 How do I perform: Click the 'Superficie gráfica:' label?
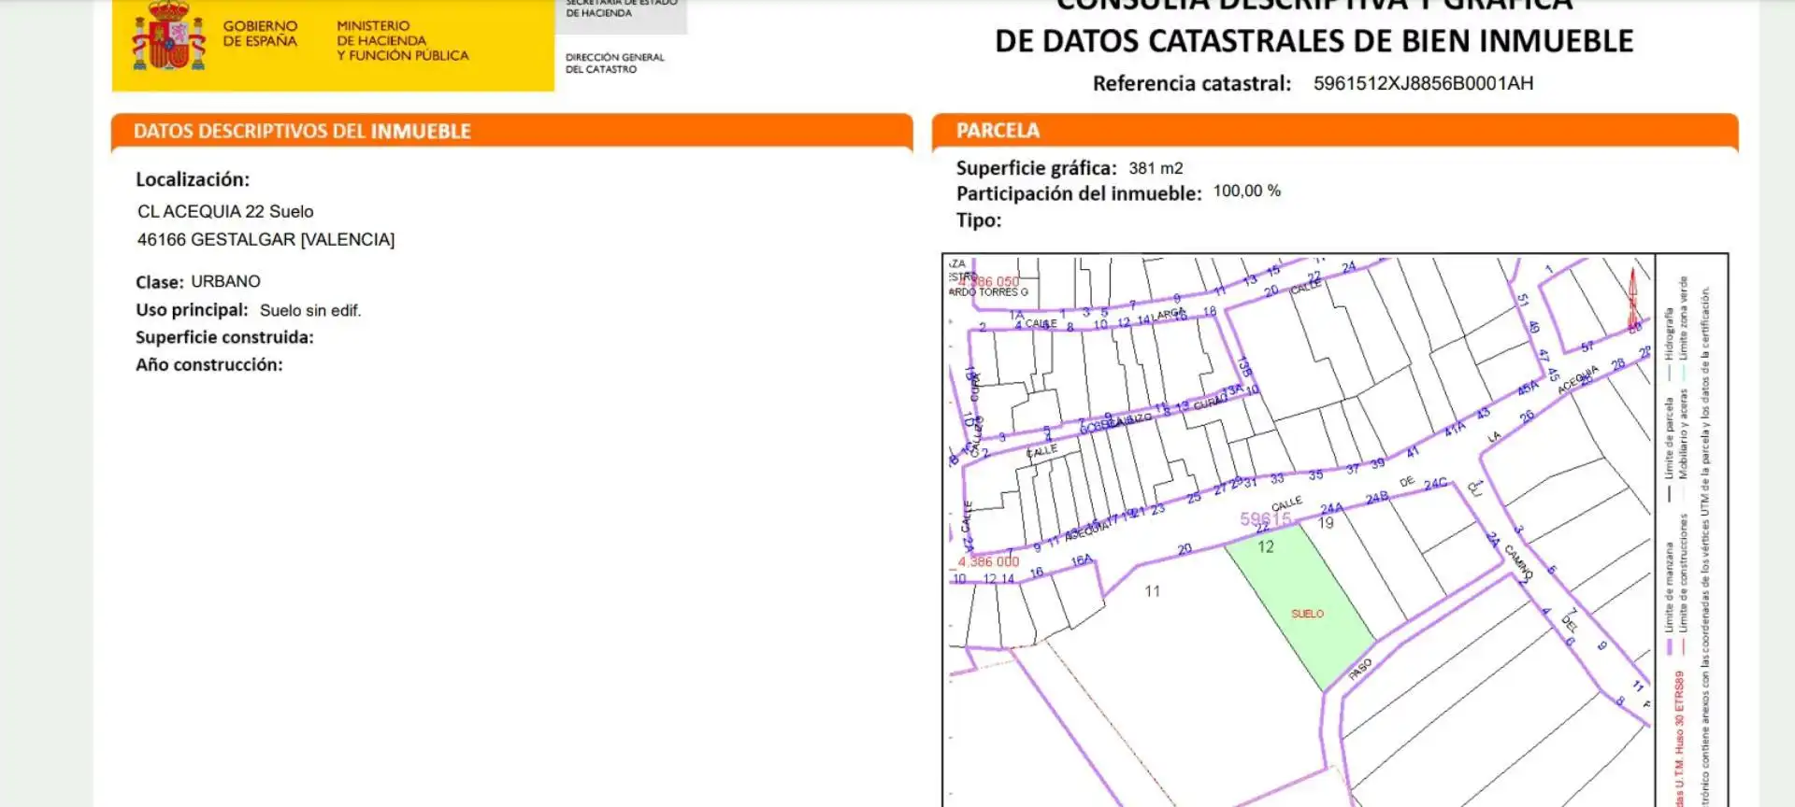1036,168
